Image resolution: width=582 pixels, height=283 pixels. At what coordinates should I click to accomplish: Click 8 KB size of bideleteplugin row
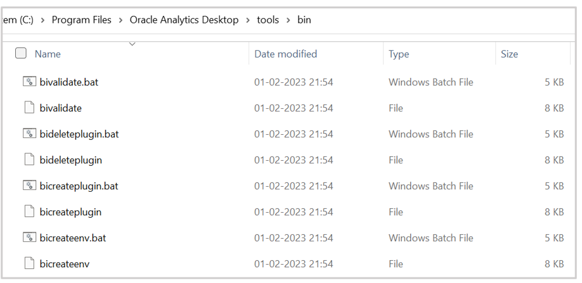pyautogui.click(x=554, y=160)
